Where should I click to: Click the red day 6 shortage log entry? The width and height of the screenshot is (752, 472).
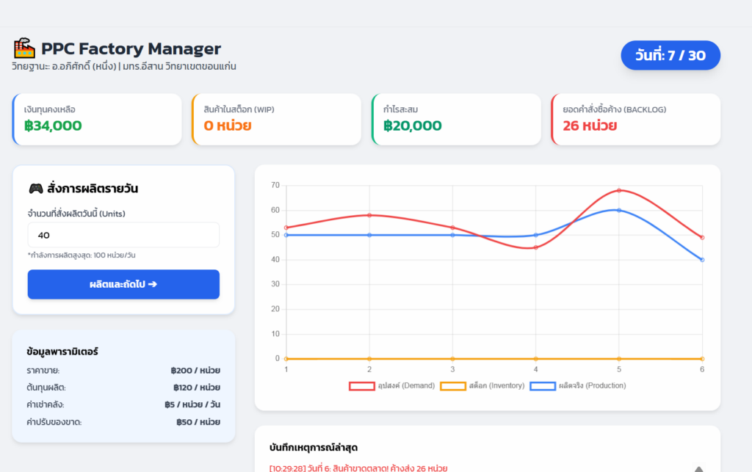[358, 468]
